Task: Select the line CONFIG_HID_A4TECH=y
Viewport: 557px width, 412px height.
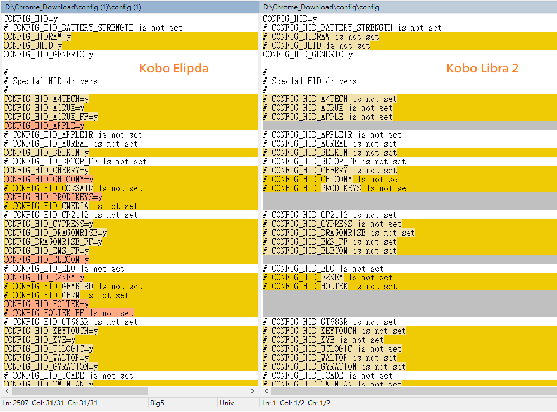Action: [46, 99]
